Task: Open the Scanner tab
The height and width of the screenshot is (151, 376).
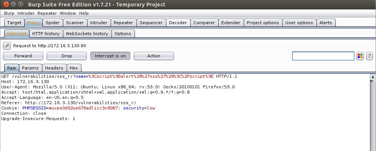Action: (75, 23)
